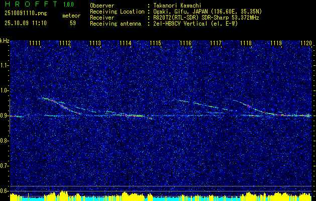
Task: Click the 1.0 frequency axis label
Action: (x=4, y=90)
